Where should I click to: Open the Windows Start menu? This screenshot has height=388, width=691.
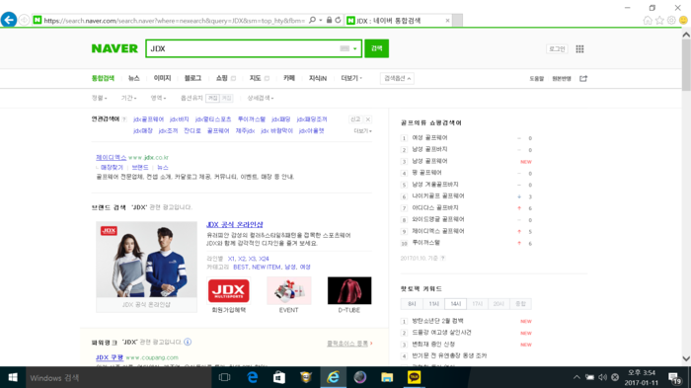(x=13, y=377)
